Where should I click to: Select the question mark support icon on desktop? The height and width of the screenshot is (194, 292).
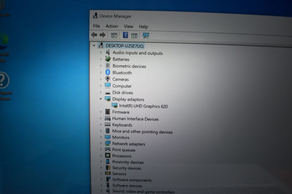point(3,80)
